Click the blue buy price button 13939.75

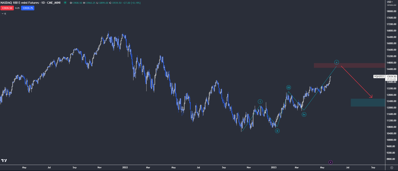click(28, 8)
